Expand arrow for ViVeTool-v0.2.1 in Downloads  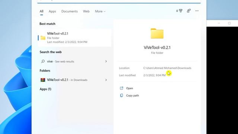tap(106, 80)
